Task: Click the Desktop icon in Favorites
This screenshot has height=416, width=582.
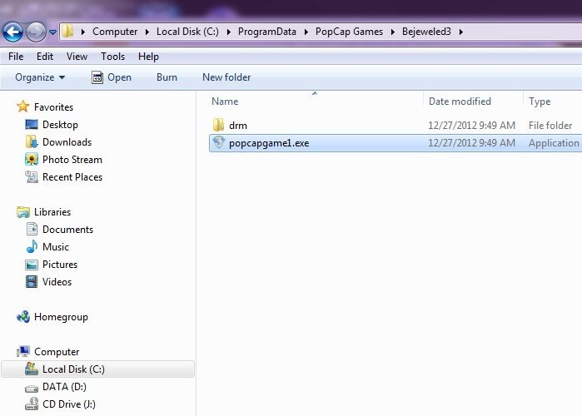Action: point(32,124)
